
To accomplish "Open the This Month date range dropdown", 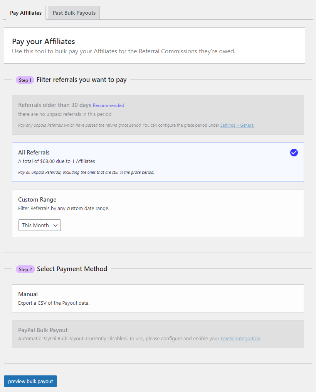I will tap(39, 225).
